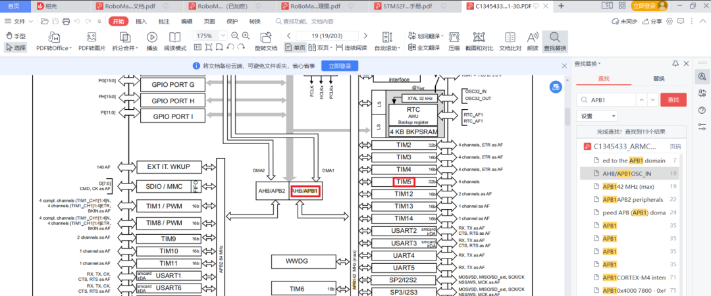
Task: Start slideshow with 播放 icon
Action: 152,37
